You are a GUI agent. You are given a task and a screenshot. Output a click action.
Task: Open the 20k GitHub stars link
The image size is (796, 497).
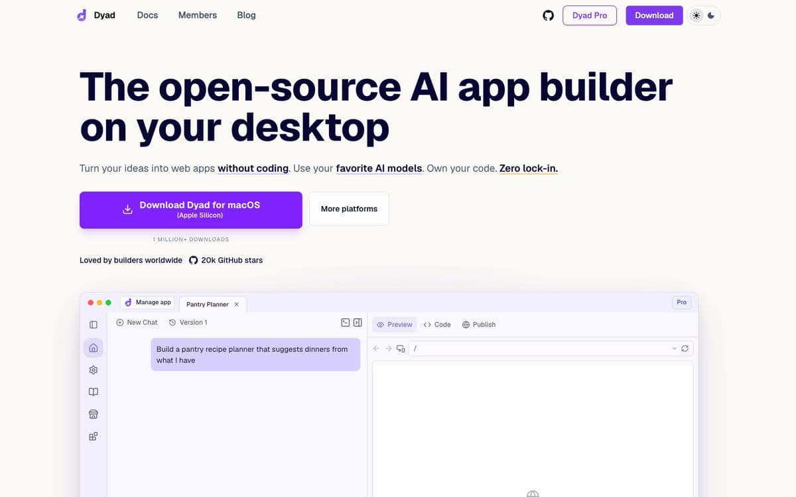[226, 260]
